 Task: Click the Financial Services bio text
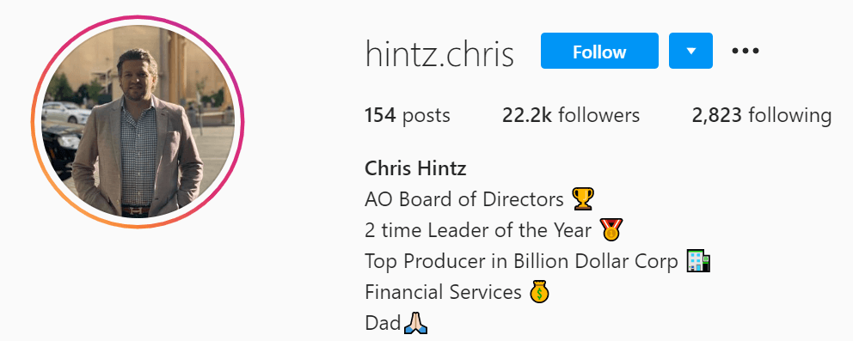point(444,292)
